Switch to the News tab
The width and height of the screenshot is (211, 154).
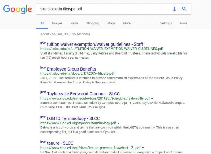[74, 23]
